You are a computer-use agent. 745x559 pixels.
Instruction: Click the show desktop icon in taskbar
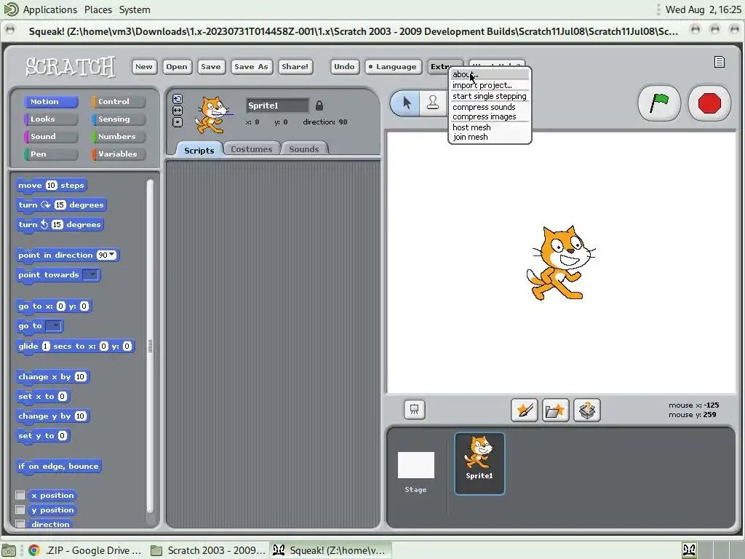(x=9, y=550)
